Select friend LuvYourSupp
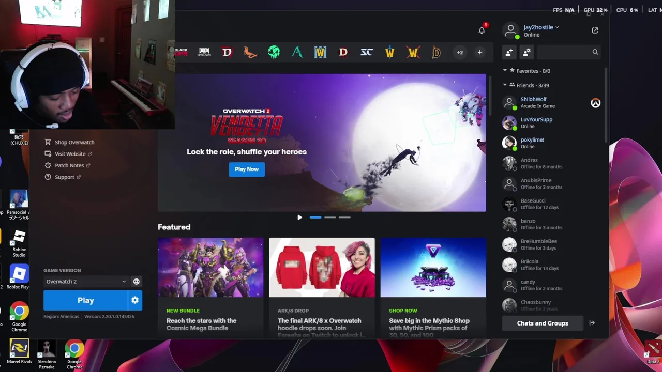The image size is (662, 372). point(551,123)
